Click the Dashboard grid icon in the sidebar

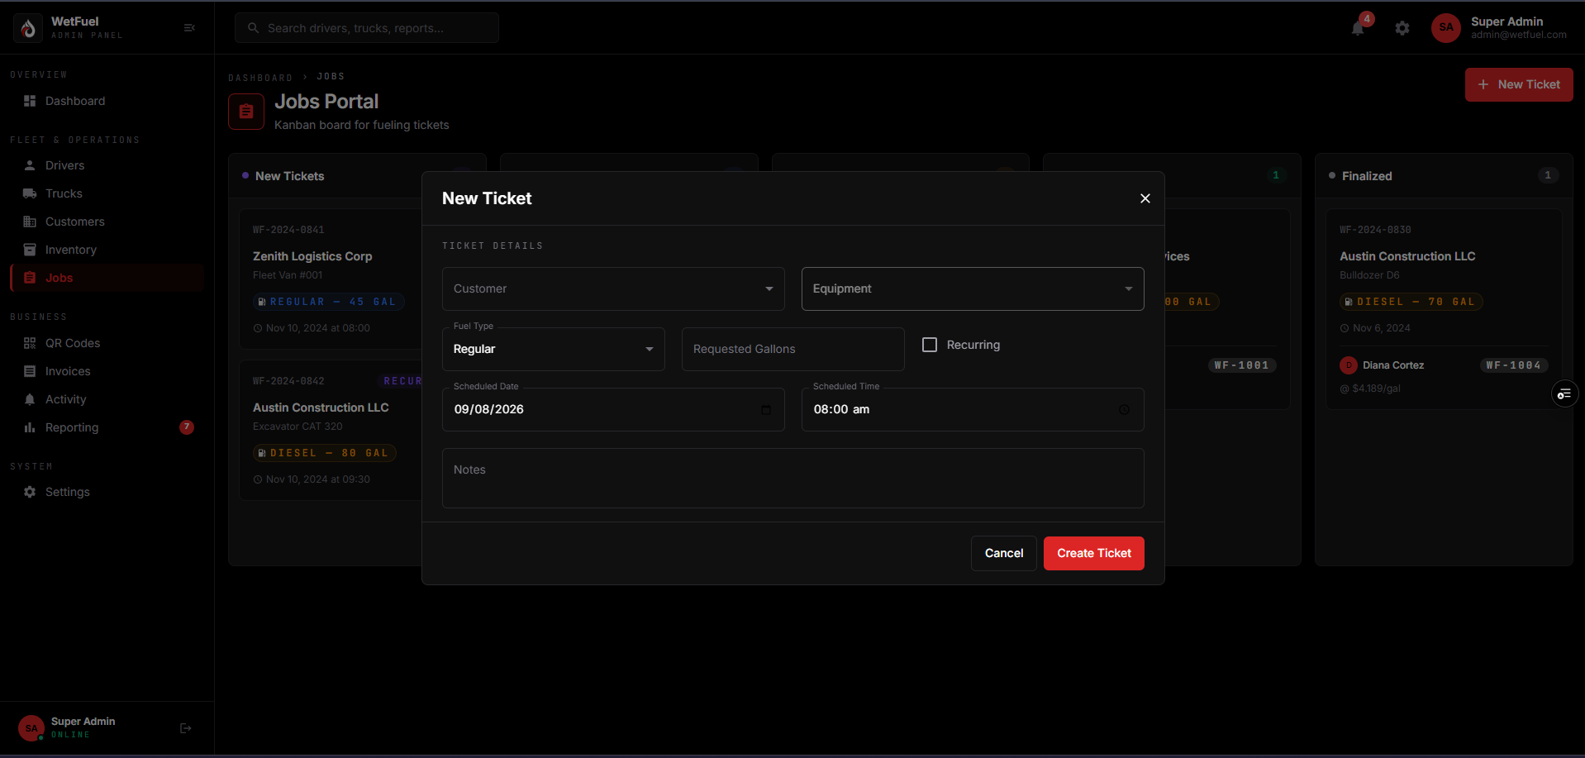[30, 101]
